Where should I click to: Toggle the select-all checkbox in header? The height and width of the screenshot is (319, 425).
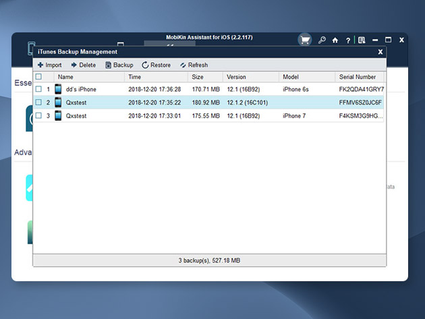tap(38, 77)
